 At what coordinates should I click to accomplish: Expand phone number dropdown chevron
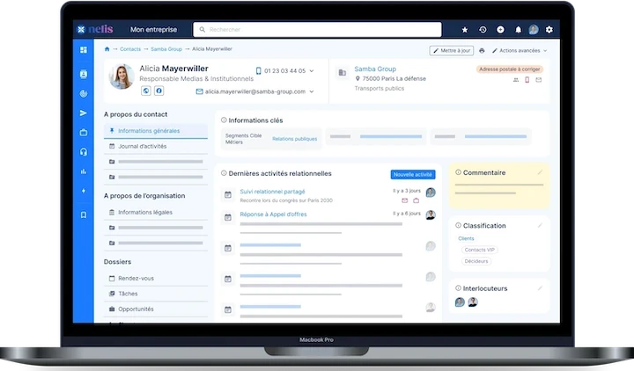point(312,70)
